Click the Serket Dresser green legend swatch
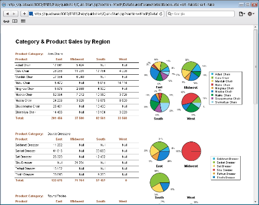Screen dimensions: 259x205 [214, 162]
